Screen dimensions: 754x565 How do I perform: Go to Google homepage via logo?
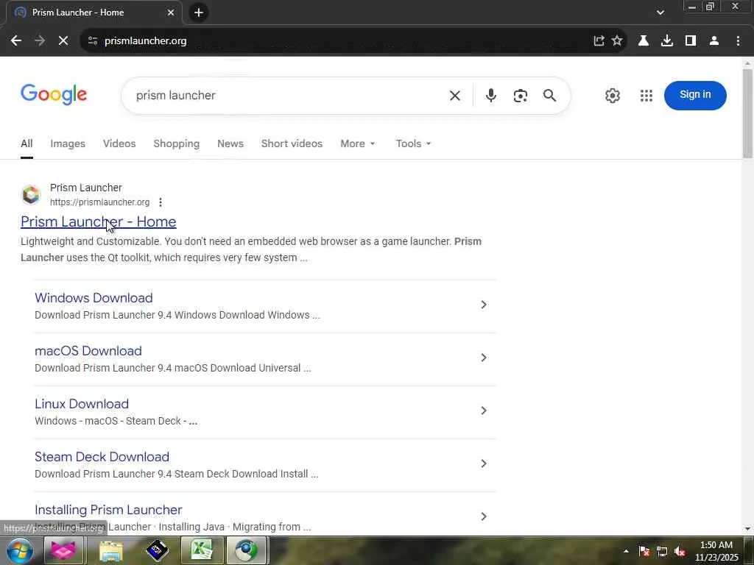(54, 94)
